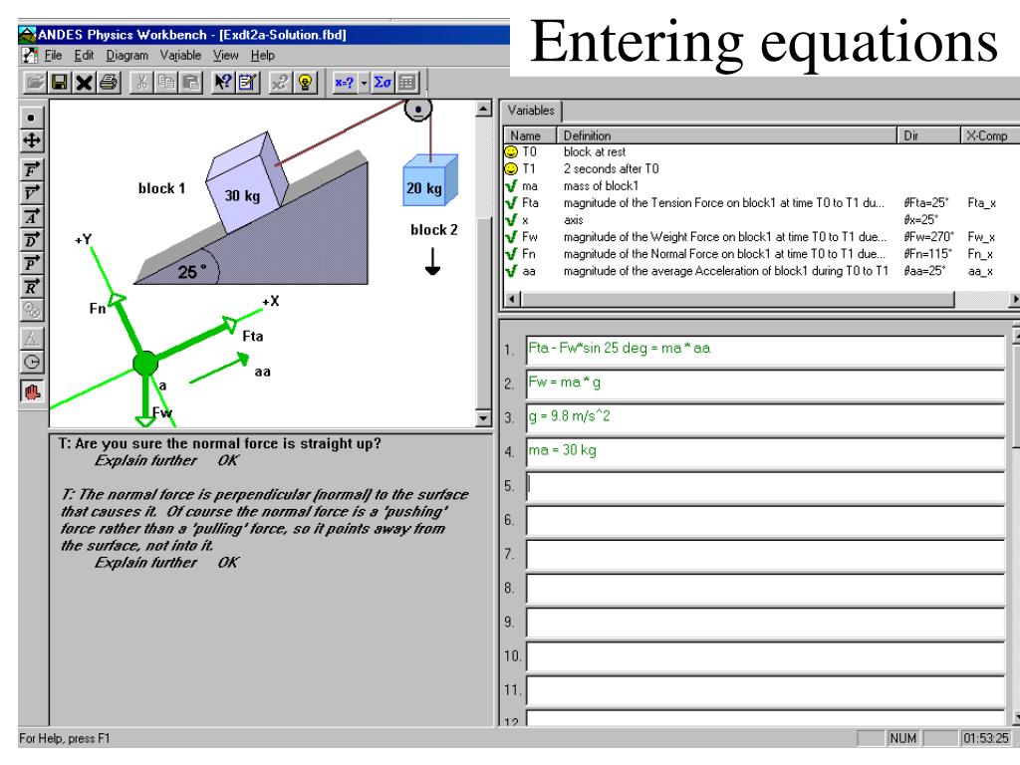Click equation 2 field 'Fw = ma * g'
The image size is (1020, 765).
766,383
